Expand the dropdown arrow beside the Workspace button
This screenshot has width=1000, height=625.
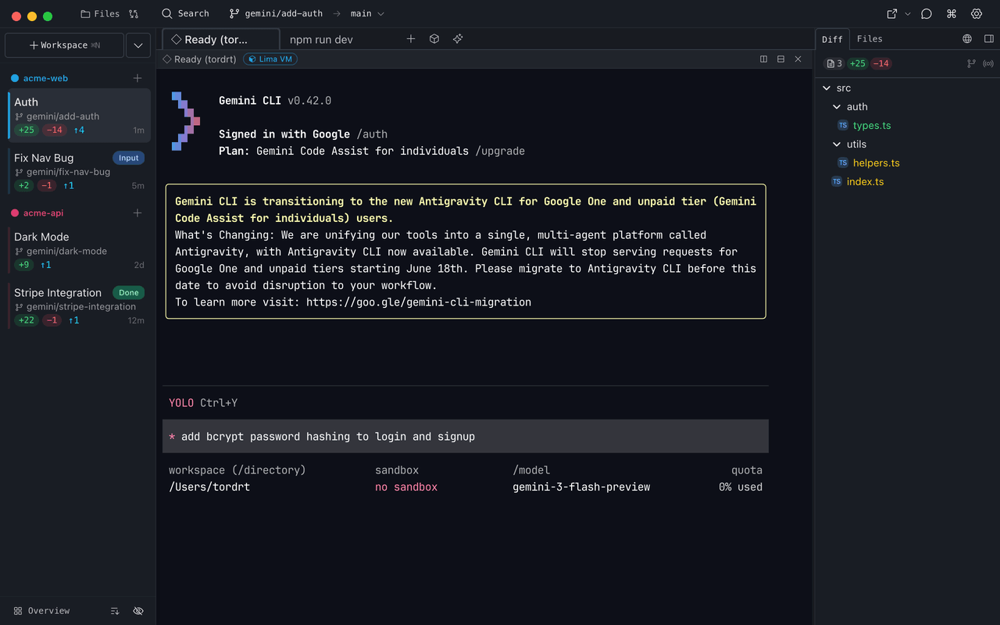pyautogui.click(x=138, y=45)
